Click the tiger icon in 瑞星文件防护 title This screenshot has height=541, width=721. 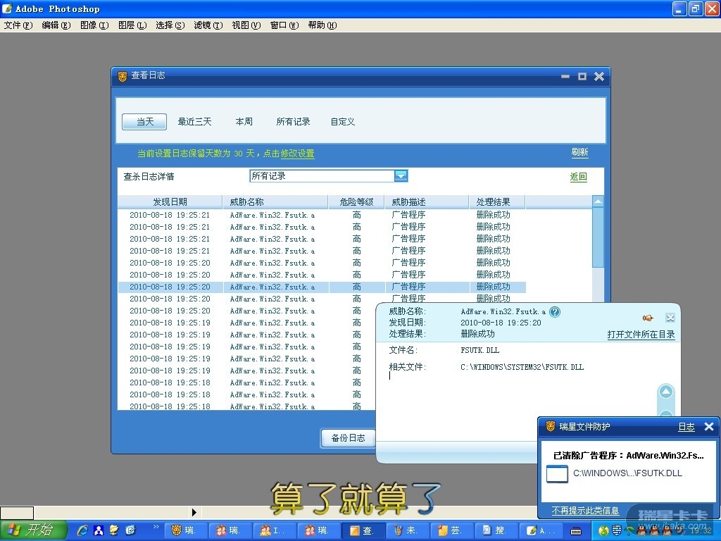point(551,426)
